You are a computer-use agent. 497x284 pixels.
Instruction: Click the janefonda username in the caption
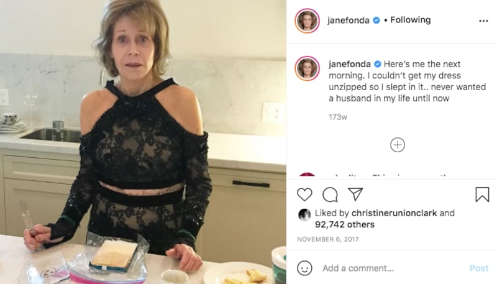point(349,63)
